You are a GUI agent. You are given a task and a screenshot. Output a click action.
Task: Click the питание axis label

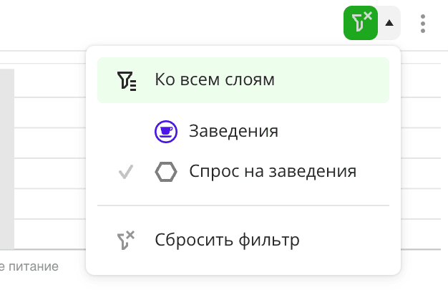tap(32, 267)
